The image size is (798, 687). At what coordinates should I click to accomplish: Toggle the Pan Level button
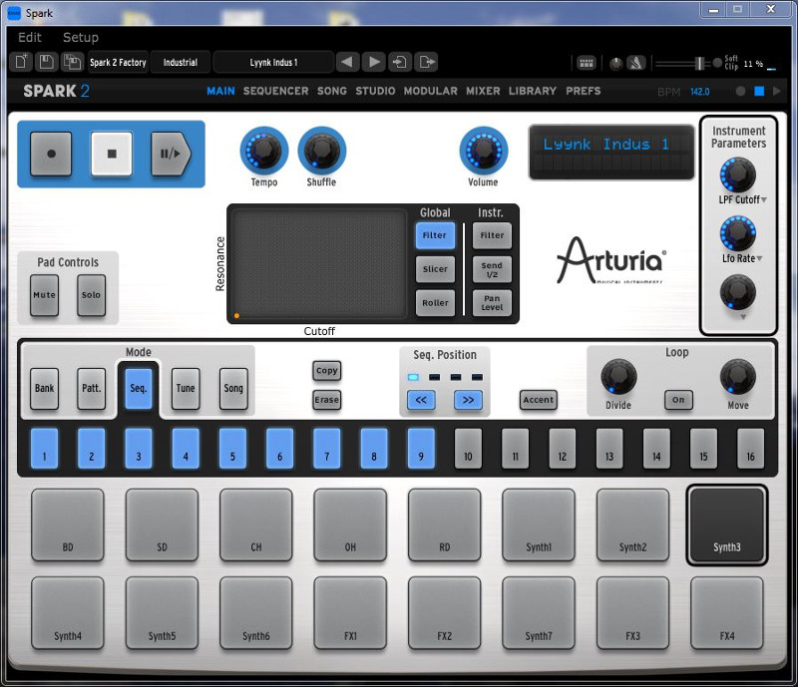[x=492, y=303]
